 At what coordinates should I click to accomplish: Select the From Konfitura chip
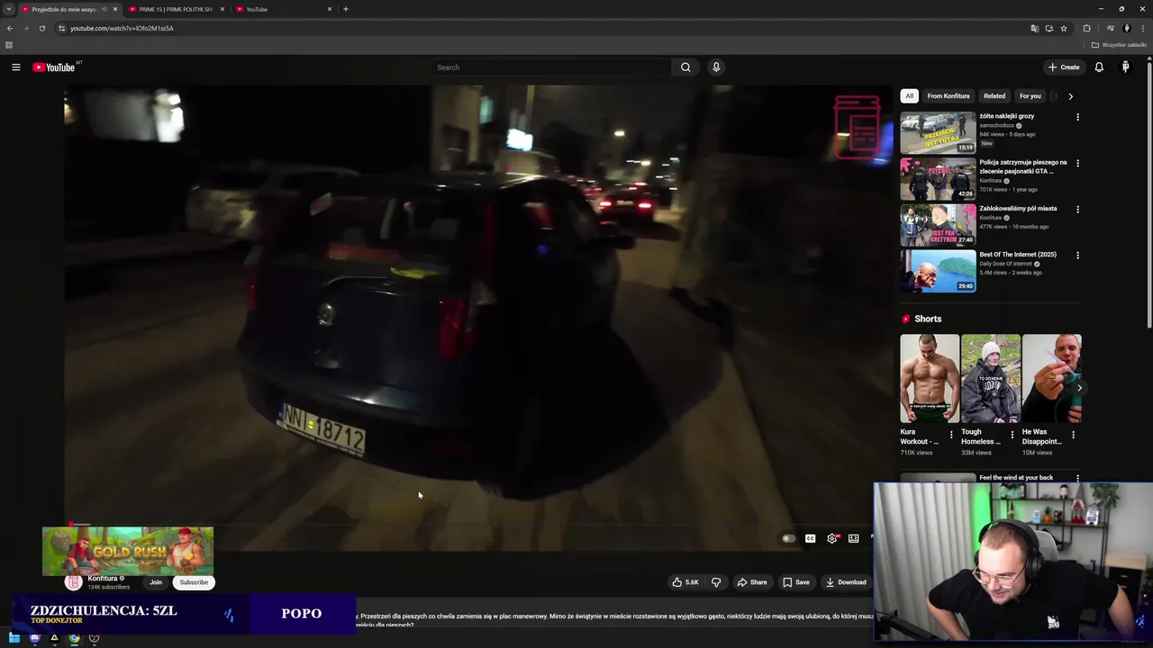(949, 96)
